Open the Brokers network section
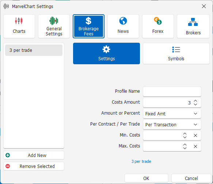Image resolution: width=213 pixels, height=184 pixels. click(x=193, y=26)
